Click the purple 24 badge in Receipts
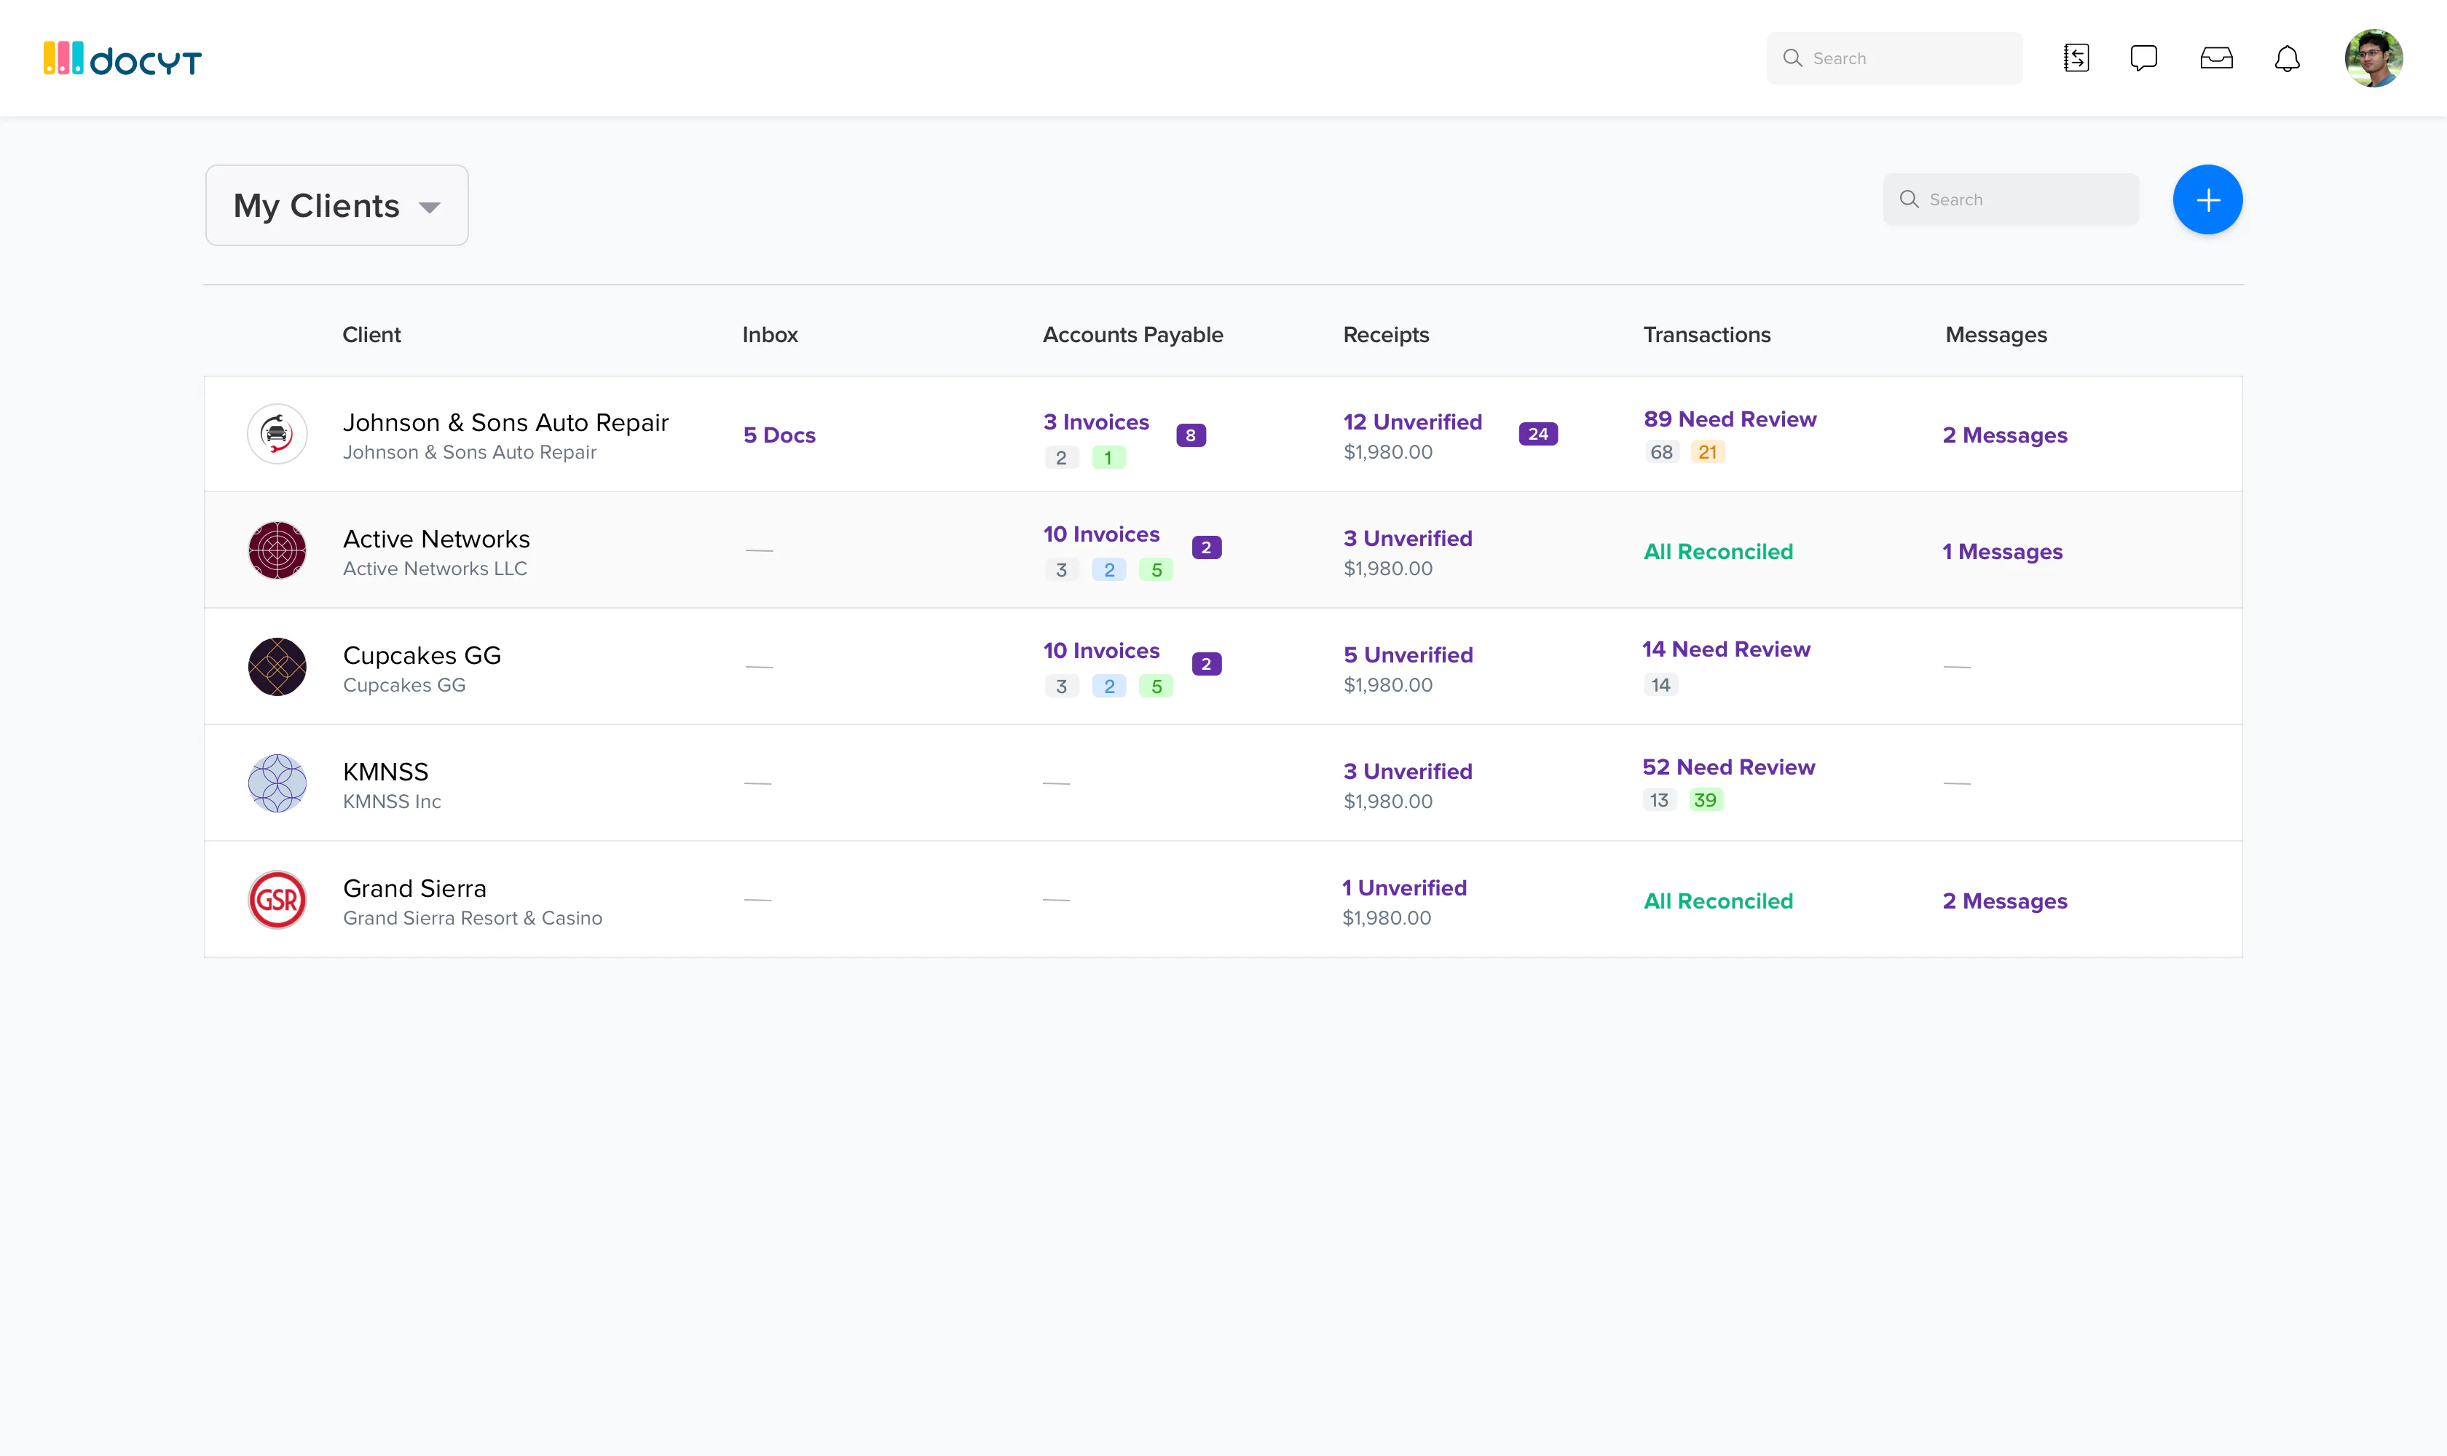The width and height of the screenshot is (2447, 1456). tap(1537, 434)
